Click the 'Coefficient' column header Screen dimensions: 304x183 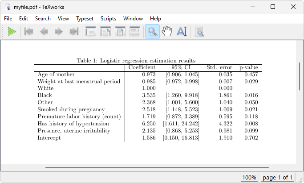tap(142, 67)
